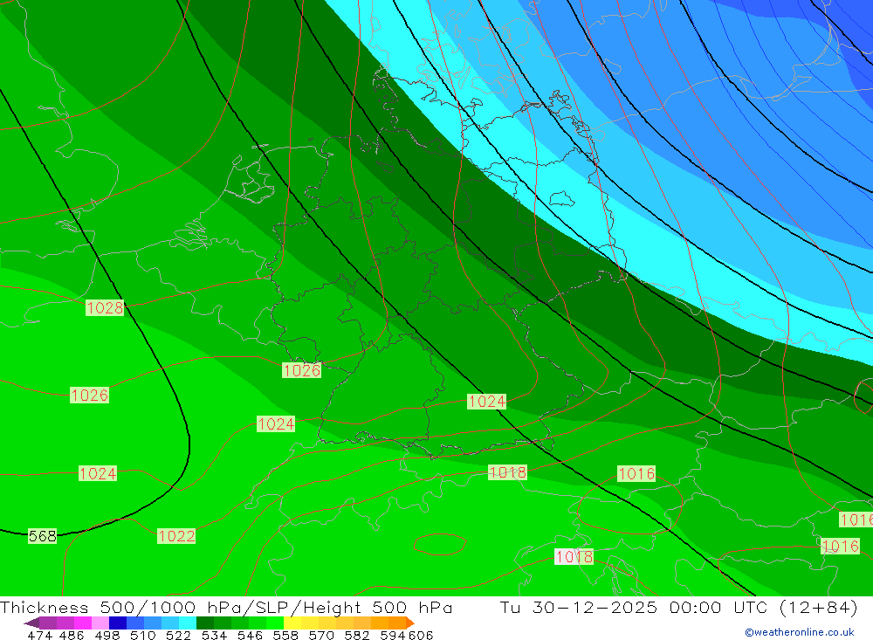The image size is (873, 640).
Task: Pick the cyan swatch in the thickness legend
Action: pos(188,623)
